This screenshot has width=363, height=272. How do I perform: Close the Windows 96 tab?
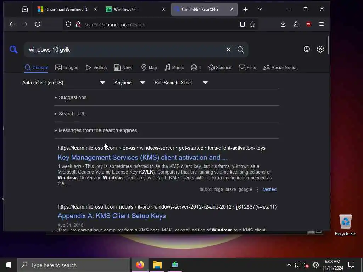(164, 9)
